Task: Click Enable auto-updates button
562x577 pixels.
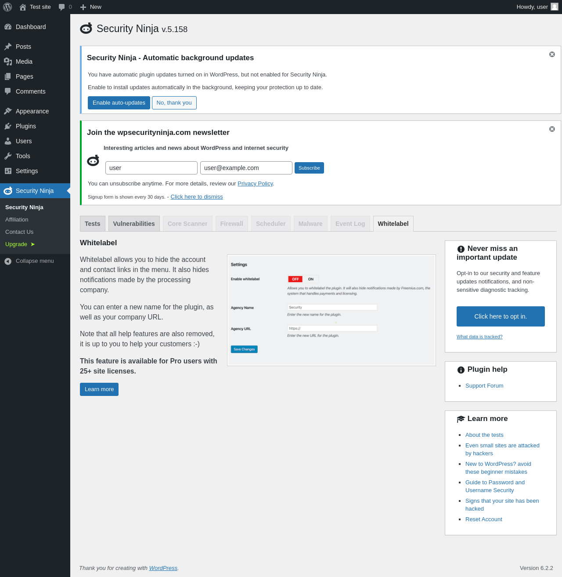Action: coord(119,103)
